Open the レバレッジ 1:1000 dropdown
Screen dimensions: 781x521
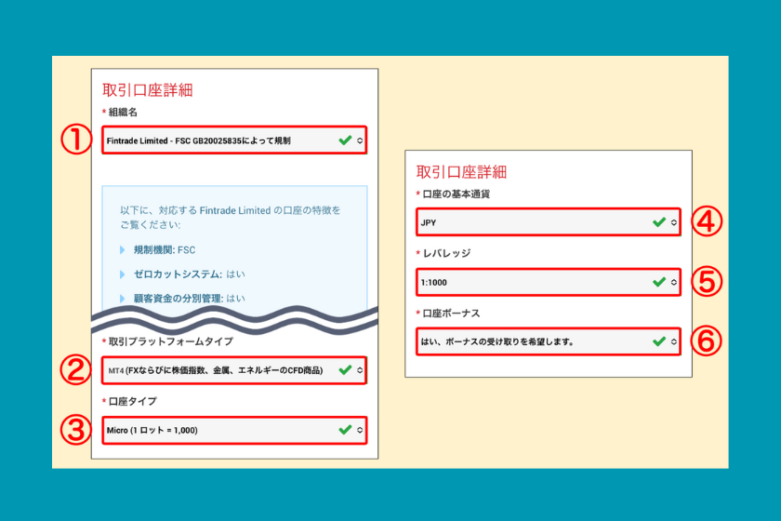coord(548,282)
